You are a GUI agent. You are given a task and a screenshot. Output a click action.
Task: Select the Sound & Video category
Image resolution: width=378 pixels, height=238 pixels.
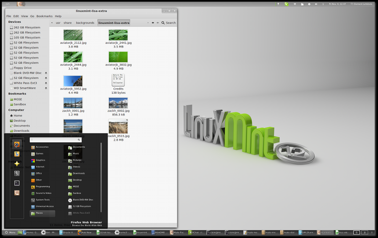(43, 193)
